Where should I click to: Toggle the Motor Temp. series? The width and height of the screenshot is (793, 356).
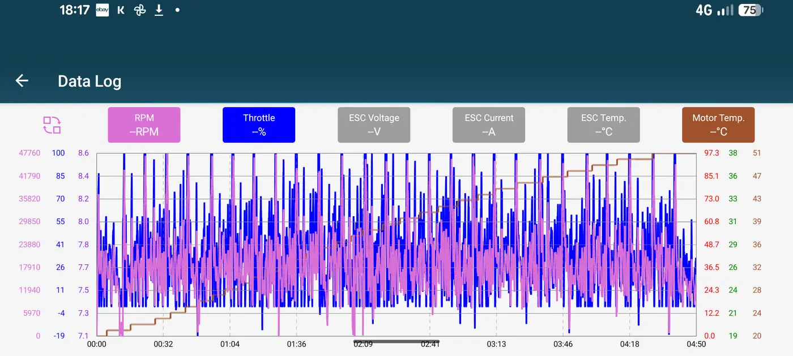(x=718, y=125)
